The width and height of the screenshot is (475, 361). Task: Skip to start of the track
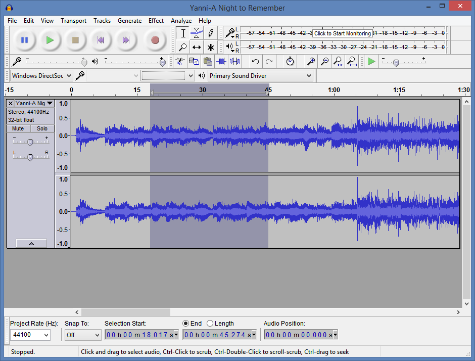(x=101, y=40)
